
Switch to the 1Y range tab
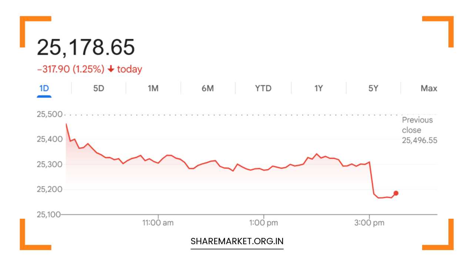[318, 88]
